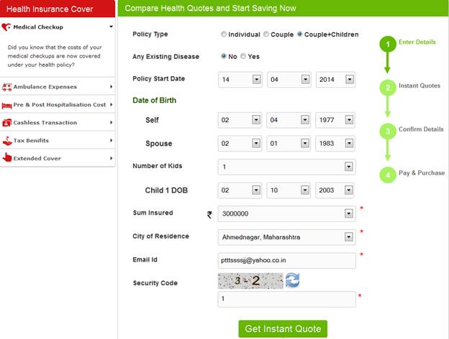Open the City of Residence dropdown
The height and width of the screenshot is (339, 449).
tap(349, 236)
